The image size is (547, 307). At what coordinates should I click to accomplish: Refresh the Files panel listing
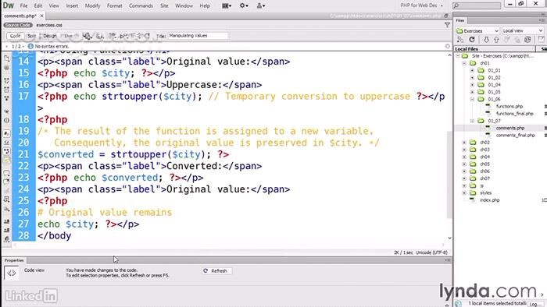472,40
